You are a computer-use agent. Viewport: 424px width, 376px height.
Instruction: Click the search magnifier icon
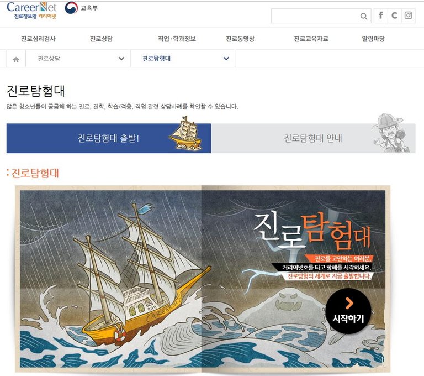tap(364, 16)
